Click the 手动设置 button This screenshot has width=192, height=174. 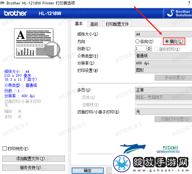pos(173,78)
